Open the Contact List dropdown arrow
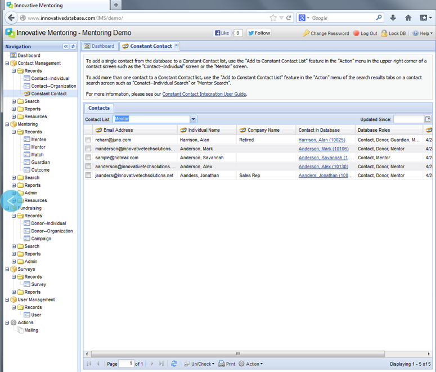The height and width of the screenshot is (372, 436). coord(194,119)
